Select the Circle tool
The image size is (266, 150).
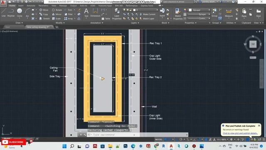[20, 13]
